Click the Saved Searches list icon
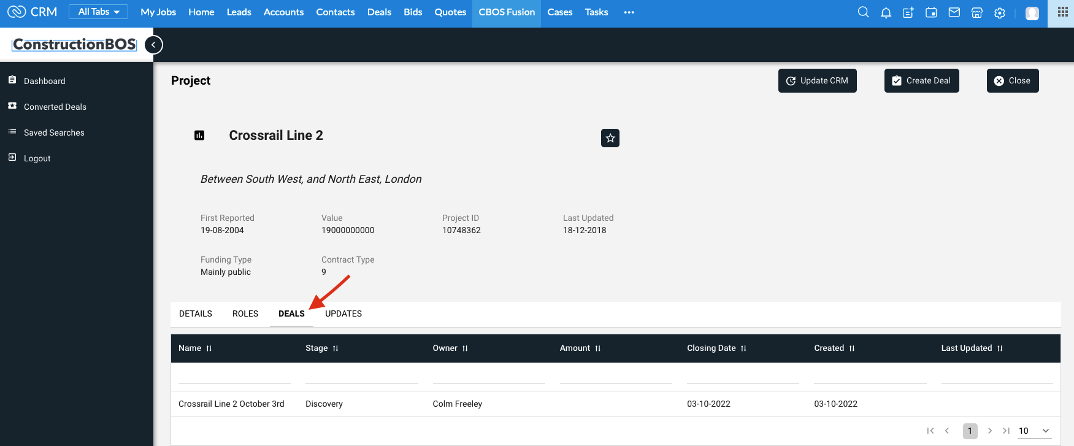This screenshot has height=446, width=1074. tap(12, 132)
